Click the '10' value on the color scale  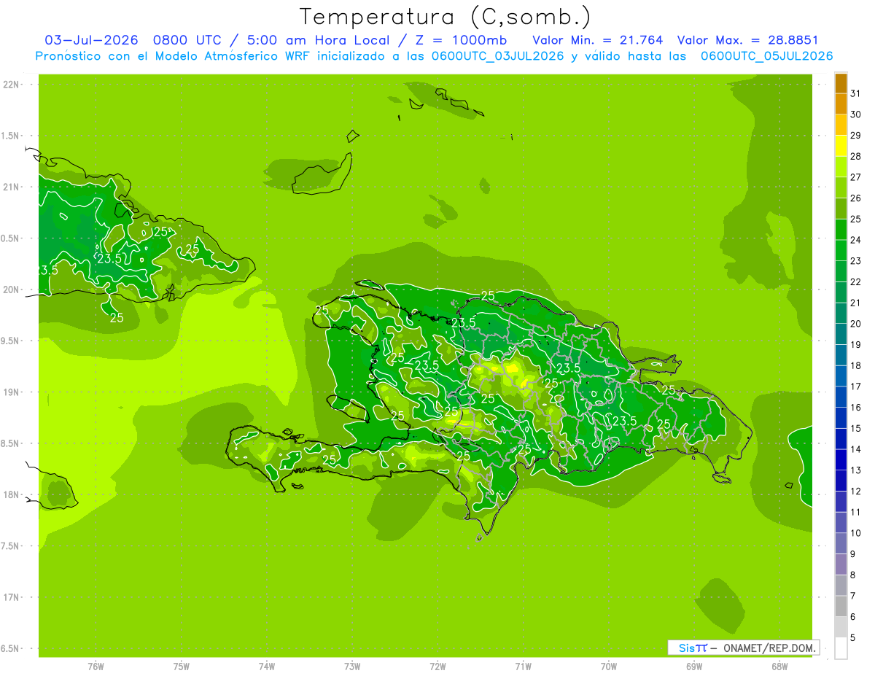coord(855,533)
